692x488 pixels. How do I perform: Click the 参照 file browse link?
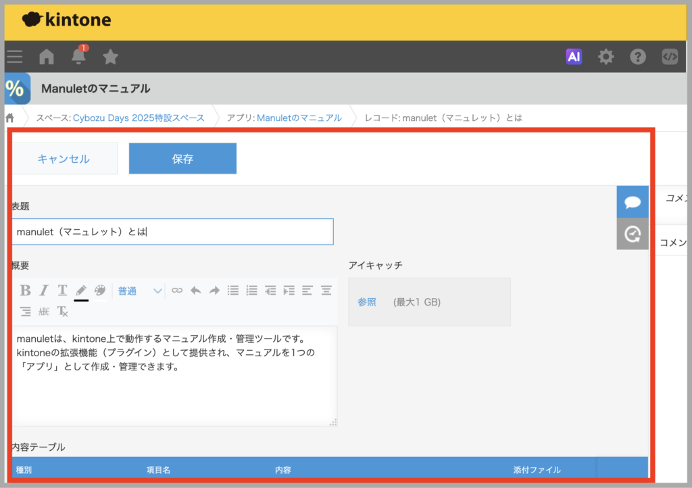pyautogui.click(x=367, y=302)
